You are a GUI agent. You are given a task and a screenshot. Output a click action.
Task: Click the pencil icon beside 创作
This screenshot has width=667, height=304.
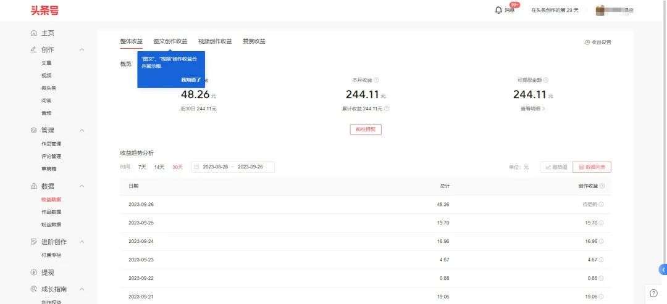(33, 49)
